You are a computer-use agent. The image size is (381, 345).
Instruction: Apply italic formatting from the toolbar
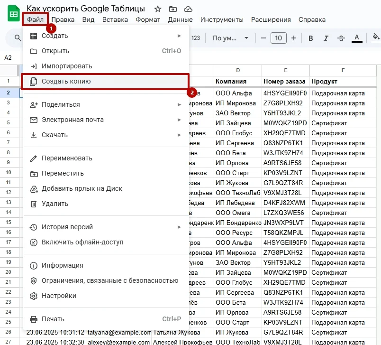(x=326, y=38)
